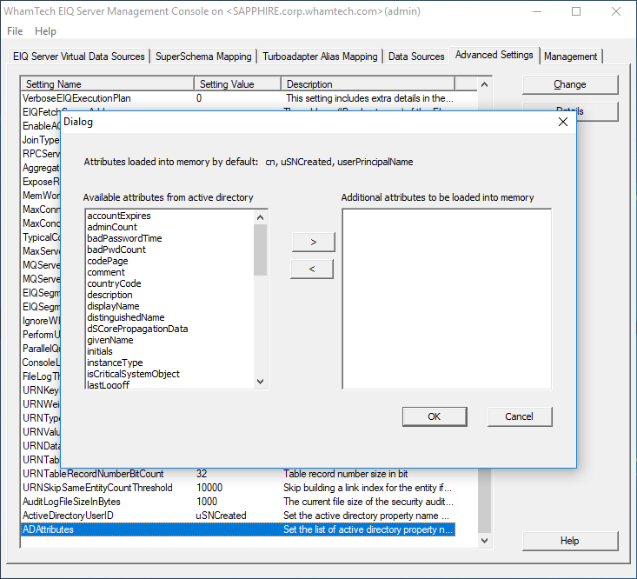This screenshot has height=579, width=637.
Task: Select isCriticalSystemObject attribute
Action: 133,374
